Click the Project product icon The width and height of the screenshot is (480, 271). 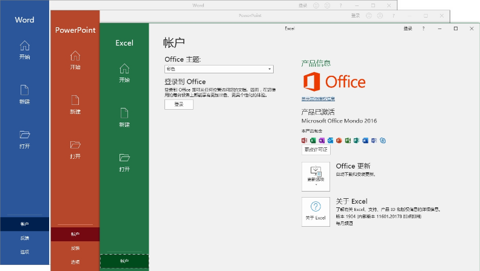click(348, 141)
